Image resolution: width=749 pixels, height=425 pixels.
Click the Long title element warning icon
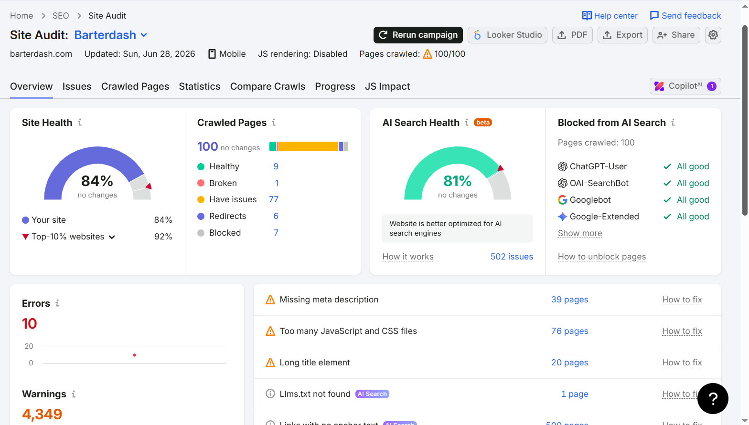(x=270, y=363)
